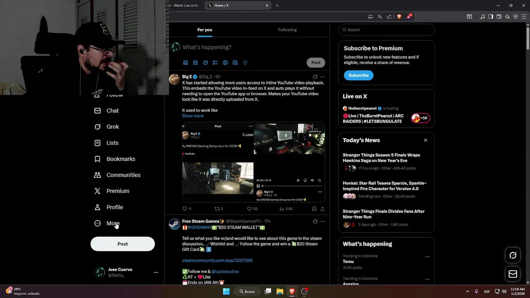View analytics of Big E's post

[x=286, y=209]
